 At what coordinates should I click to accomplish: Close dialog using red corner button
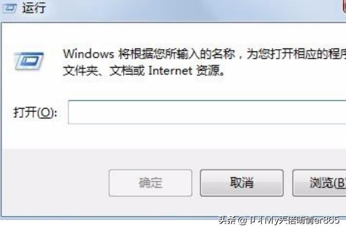344,6
